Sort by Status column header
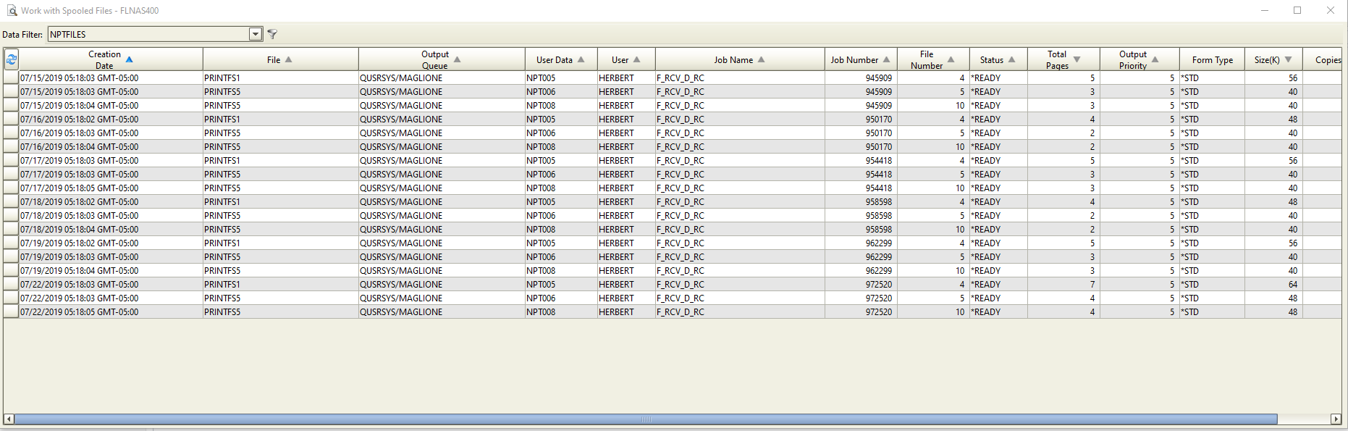 point(998,59)
